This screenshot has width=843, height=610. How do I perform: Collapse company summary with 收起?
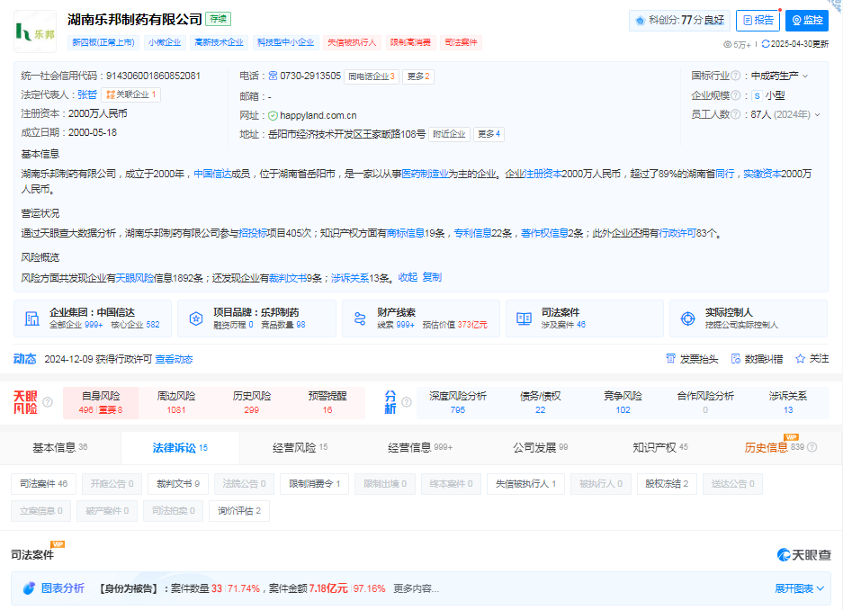[408, 277]
